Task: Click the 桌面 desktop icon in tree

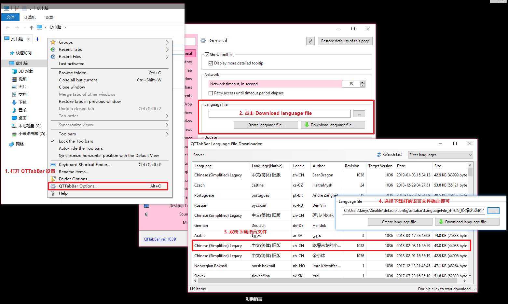Action: 14,118
